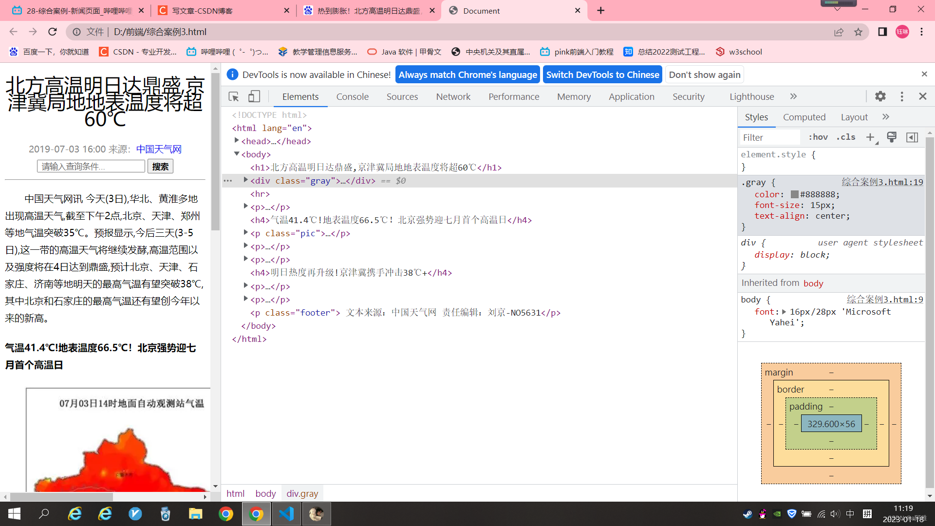935x526 pixels.
Task: Toggle the :hov element state panel
Action: coord(818,137)
